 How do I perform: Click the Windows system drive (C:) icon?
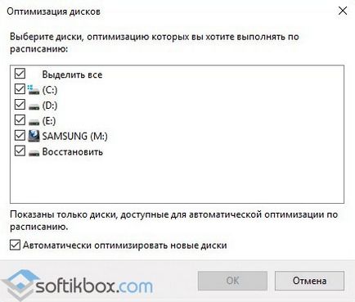[x=34, y=90]
